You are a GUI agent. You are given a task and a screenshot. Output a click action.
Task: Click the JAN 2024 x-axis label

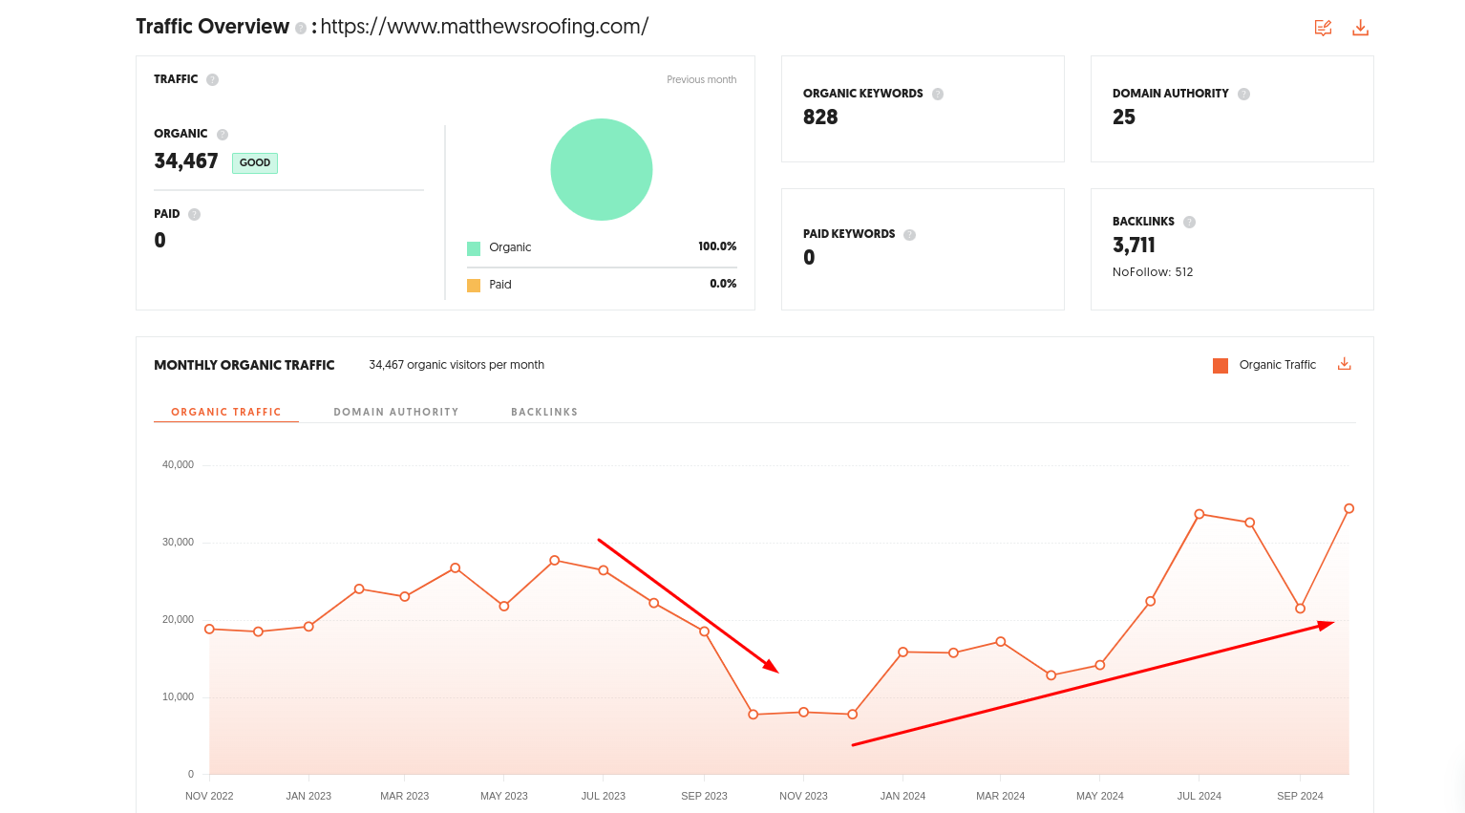tap(902, 796)
